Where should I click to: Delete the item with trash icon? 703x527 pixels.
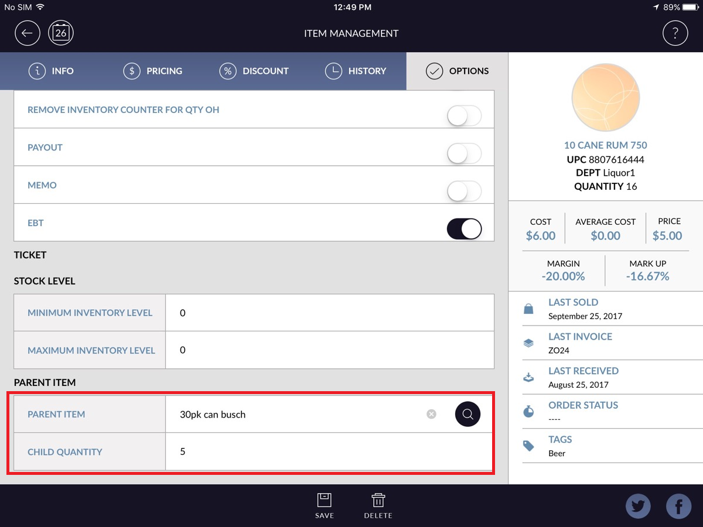coord(378,506)
